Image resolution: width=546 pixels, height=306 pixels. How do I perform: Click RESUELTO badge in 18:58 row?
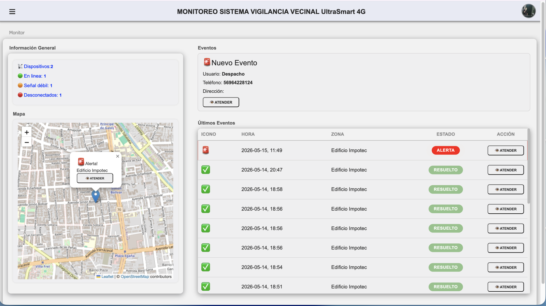[446, 189]
